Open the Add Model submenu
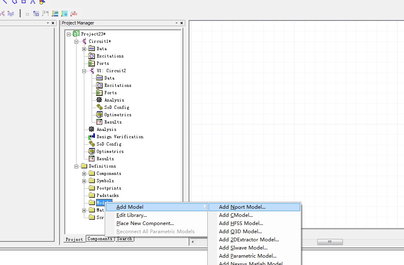 157,207
